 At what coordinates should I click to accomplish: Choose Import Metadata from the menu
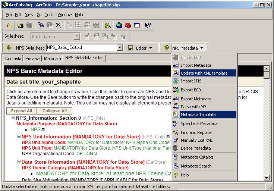(x=204, y=65)
